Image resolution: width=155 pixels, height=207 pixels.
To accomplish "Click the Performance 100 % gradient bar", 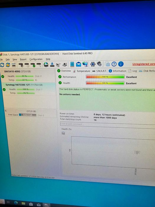I will coord(105,77).
